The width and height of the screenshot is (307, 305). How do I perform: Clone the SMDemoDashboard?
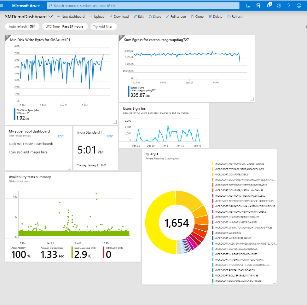click(197, 16)
